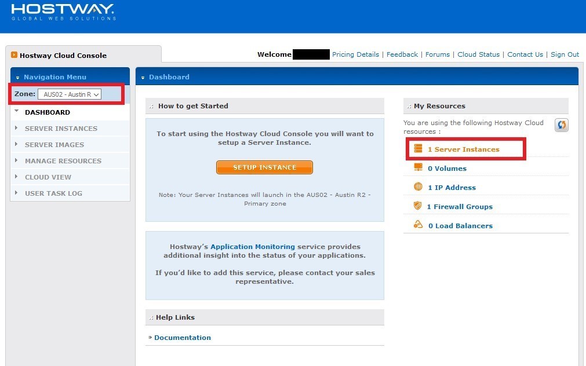
Task: Select DASHBOARD in navigation menu
Action: coord(48,112)
